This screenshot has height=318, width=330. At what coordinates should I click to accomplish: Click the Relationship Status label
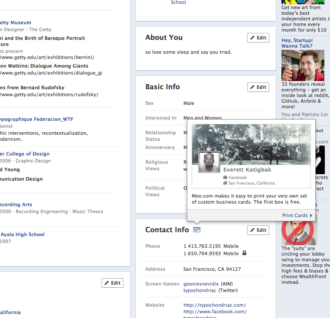pyautogui.click(x=160, y=136)
